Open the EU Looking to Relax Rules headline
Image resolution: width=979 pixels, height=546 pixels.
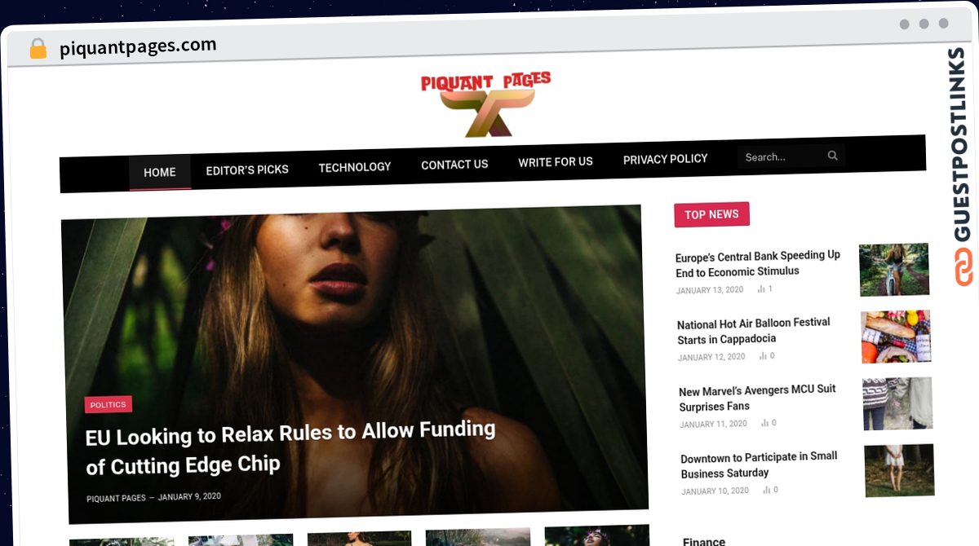(290, 448)
